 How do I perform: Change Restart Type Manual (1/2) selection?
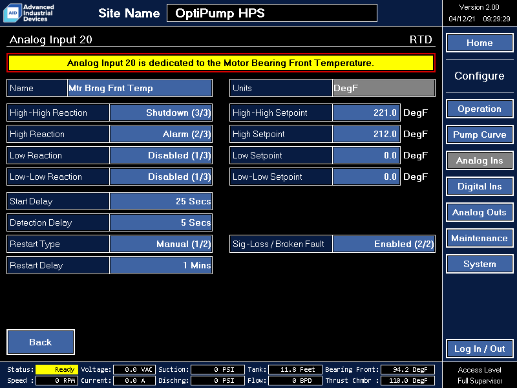click(161, 244)
